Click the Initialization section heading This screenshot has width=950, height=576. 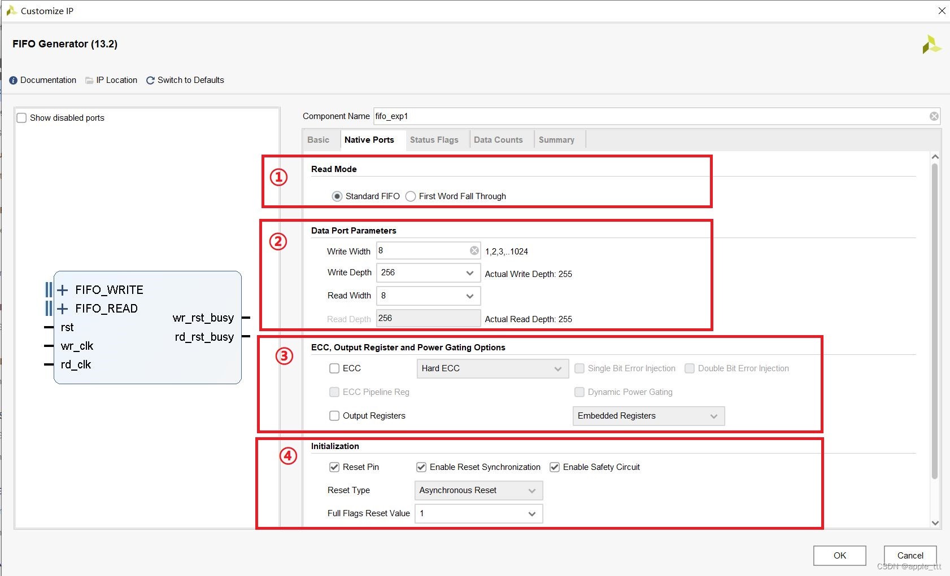coord(335,446)
